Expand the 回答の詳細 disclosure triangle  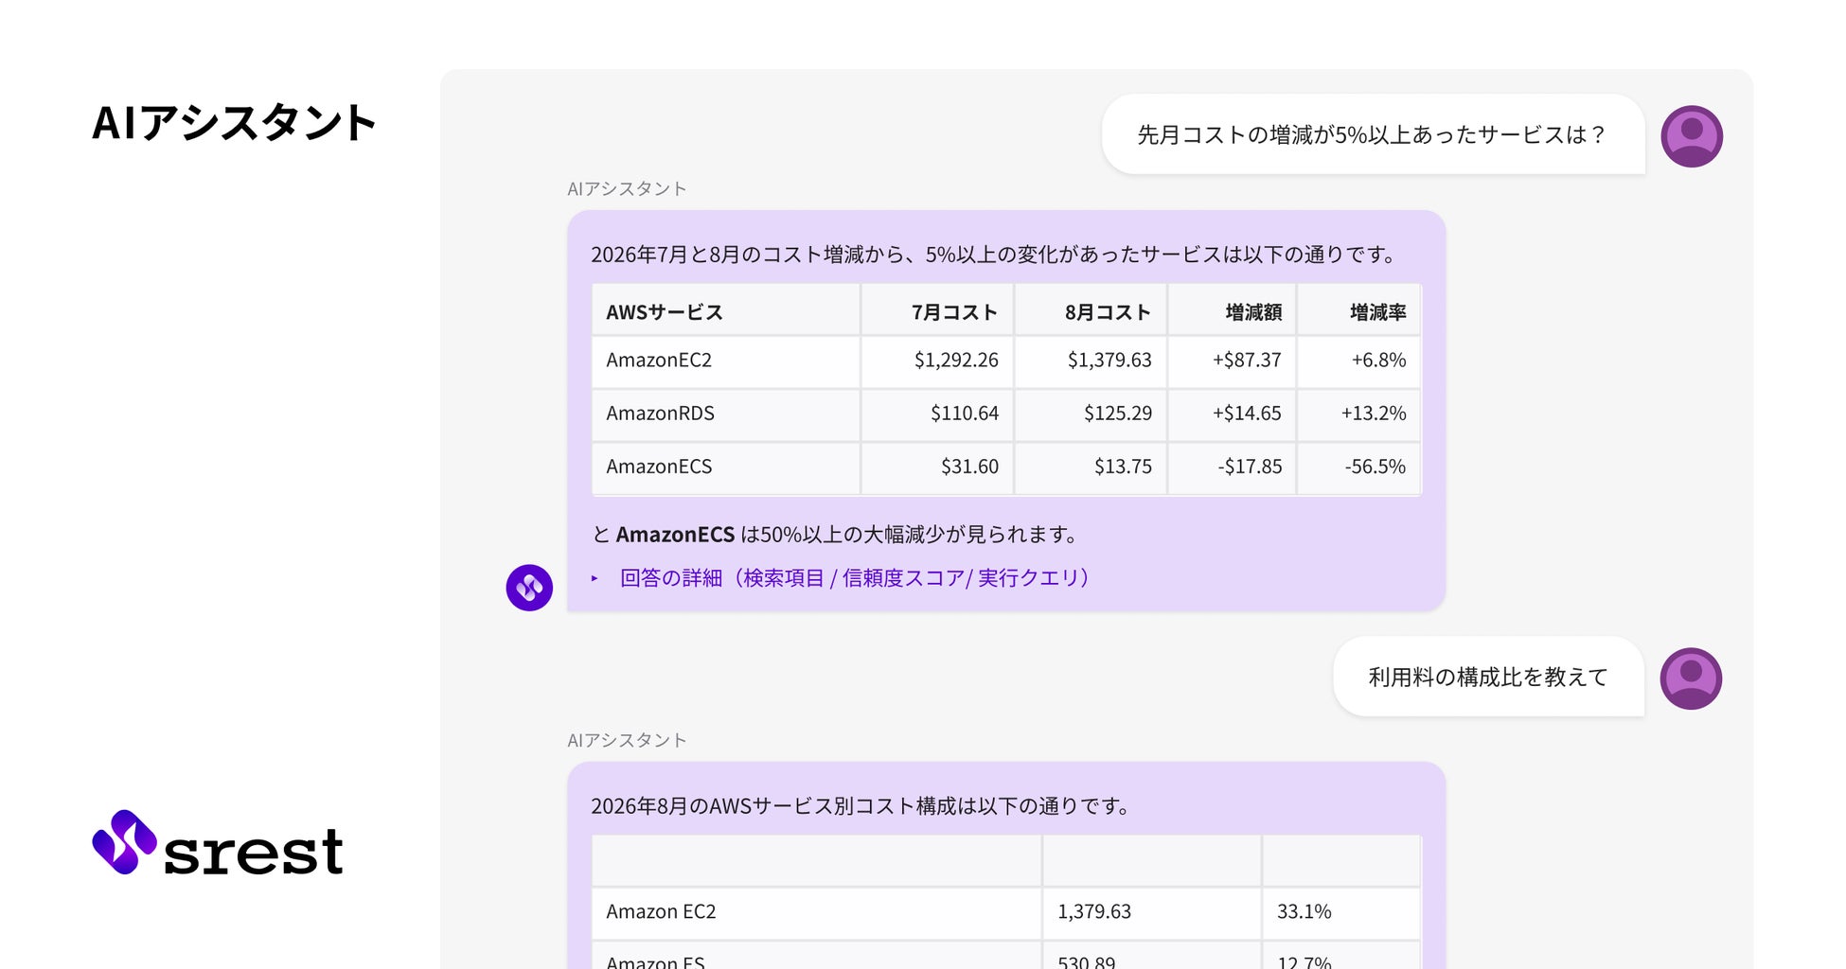pyautogui.click(x=595, y=578)
